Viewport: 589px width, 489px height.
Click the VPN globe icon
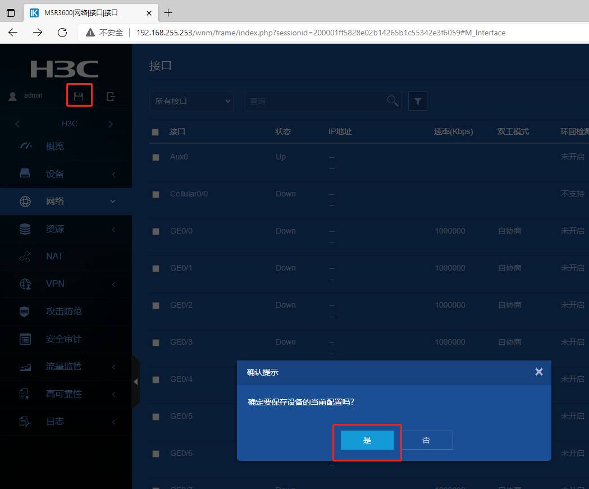[x=25, y=284]
